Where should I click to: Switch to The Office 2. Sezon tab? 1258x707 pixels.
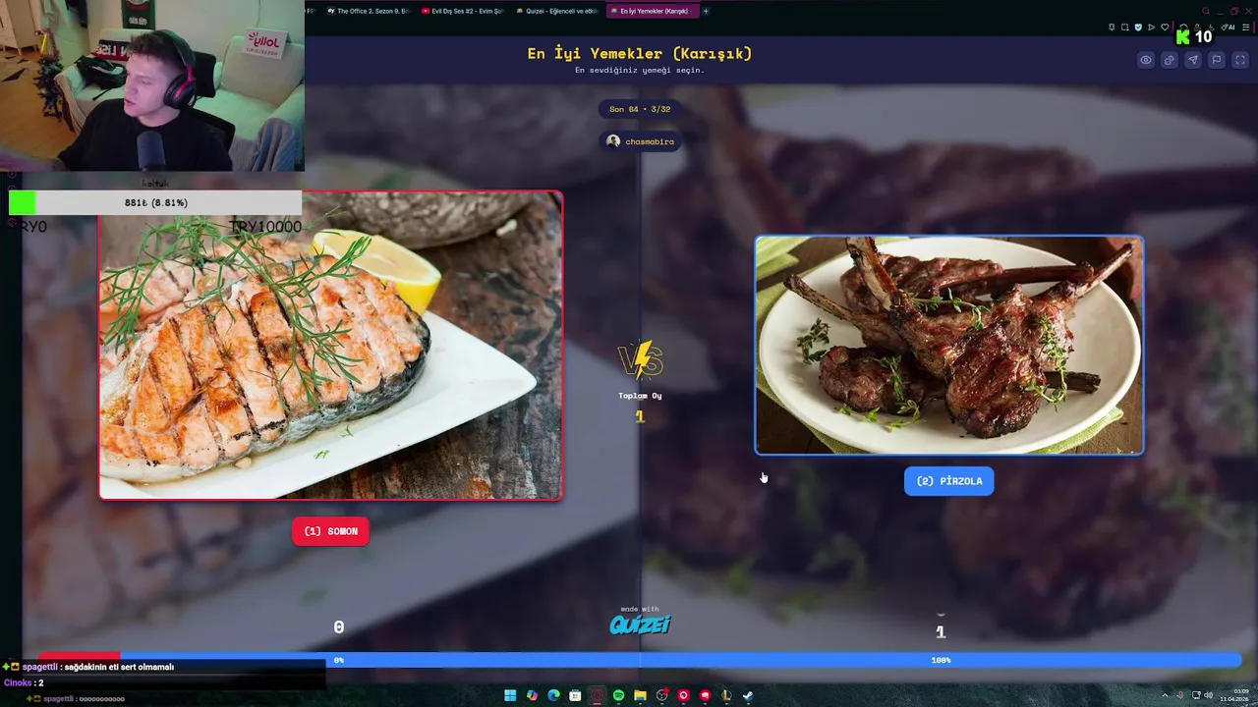point(367,11)
